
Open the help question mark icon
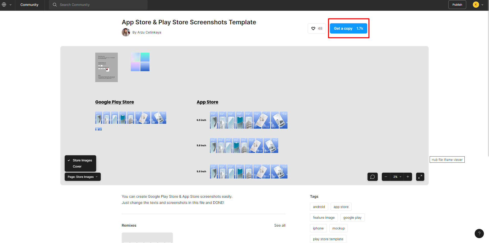[x=479, y=234]
